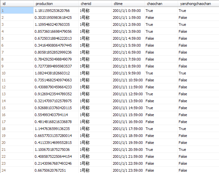Click production value 0.21430967687493246
The height and width of the screenshot is (173, 219).
tap(53, 163)
